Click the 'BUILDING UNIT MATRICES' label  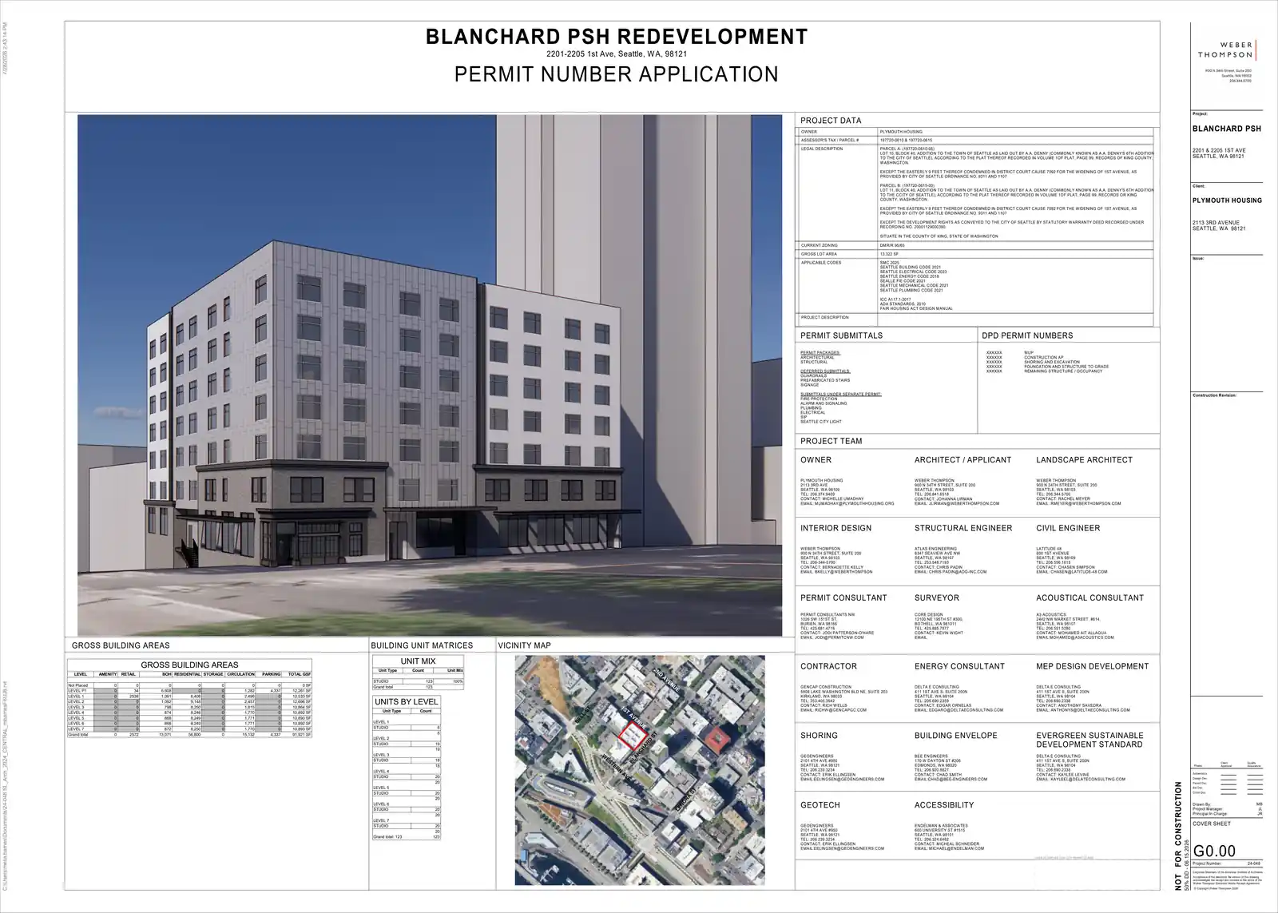pos(422,645)
